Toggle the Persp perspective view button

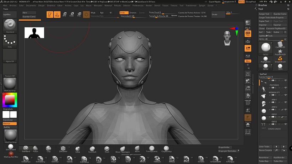coord(248,34)
